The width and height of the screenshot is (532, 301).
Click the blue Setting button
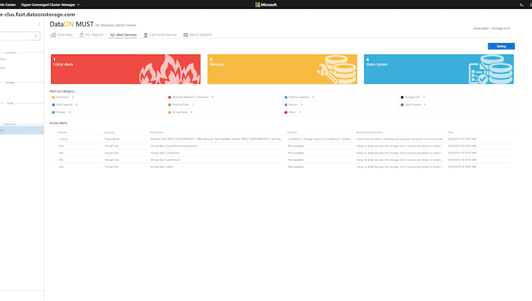click(501, 46)
